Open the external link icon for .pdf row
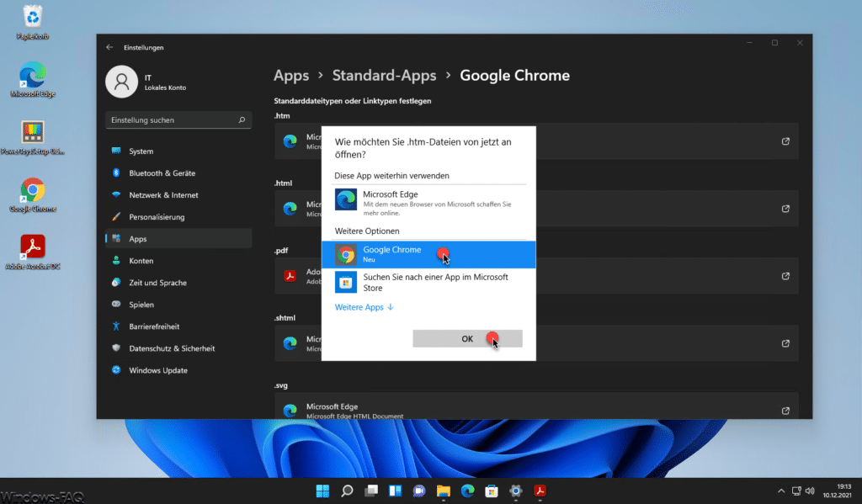 (785, 276)
